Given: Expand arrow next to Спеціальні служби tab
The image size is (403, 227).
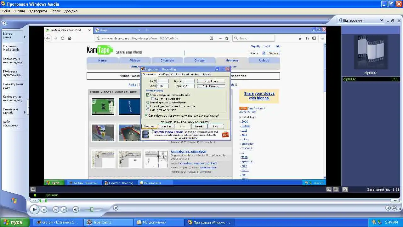Looking at the screenshot, I should (x=25, y=113).
